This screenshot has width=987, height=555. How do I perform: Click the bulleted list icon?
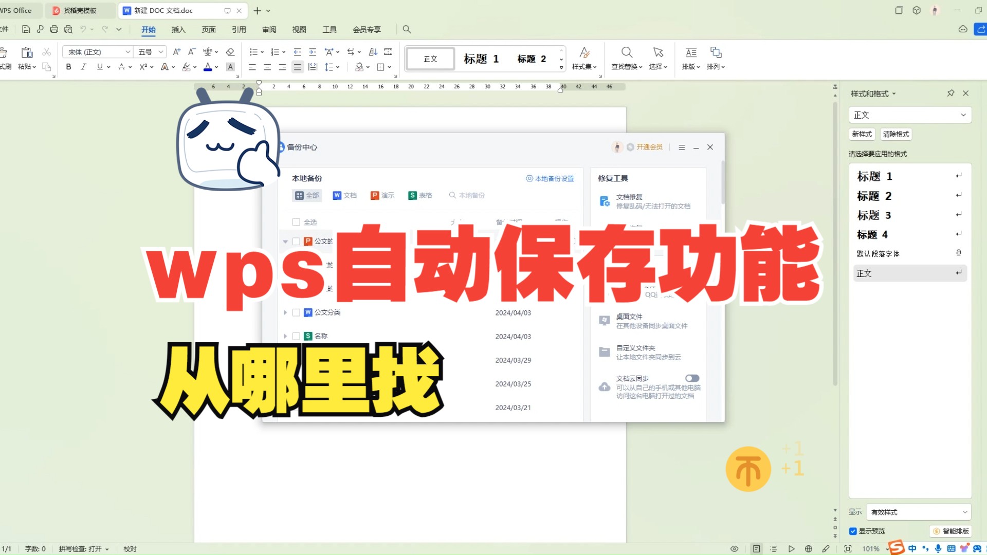point(253,52)
